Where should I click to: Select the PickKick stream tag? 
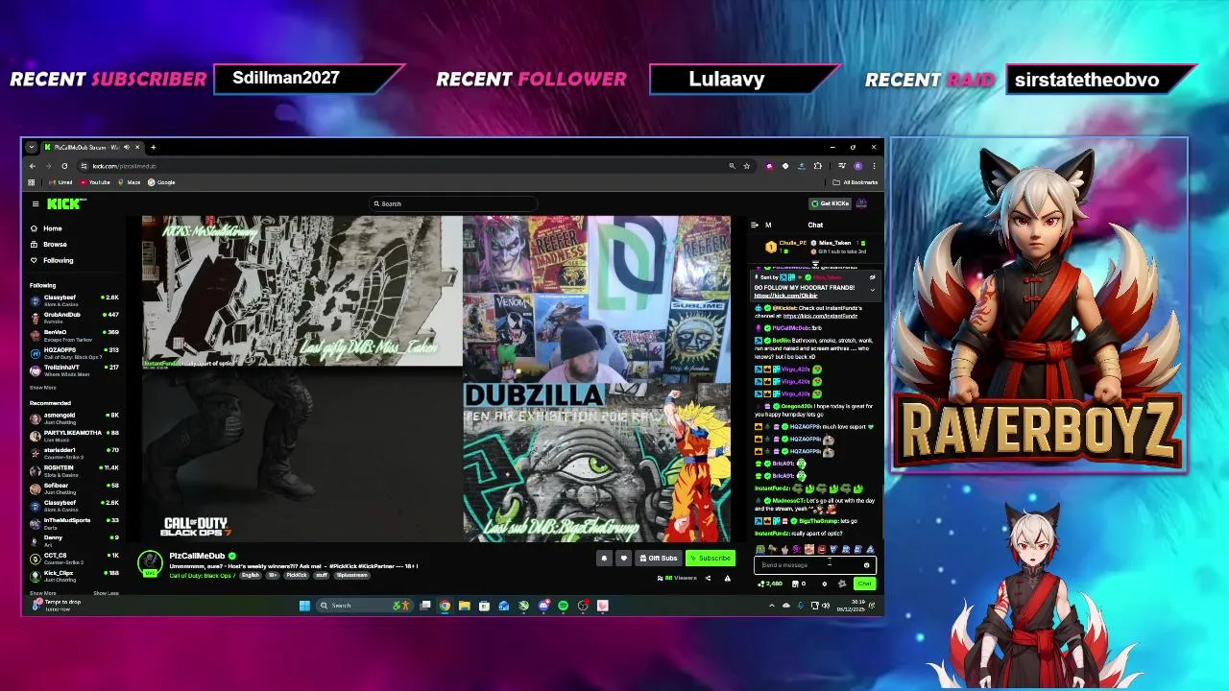point(297,575)
